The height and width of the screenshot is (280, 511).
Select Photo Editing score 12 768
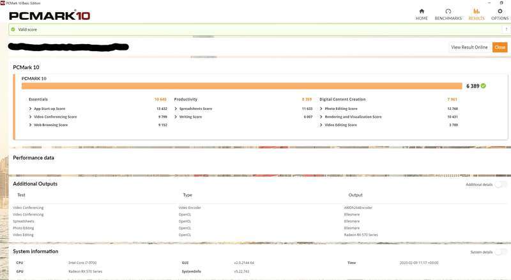(x=452, y=109)
